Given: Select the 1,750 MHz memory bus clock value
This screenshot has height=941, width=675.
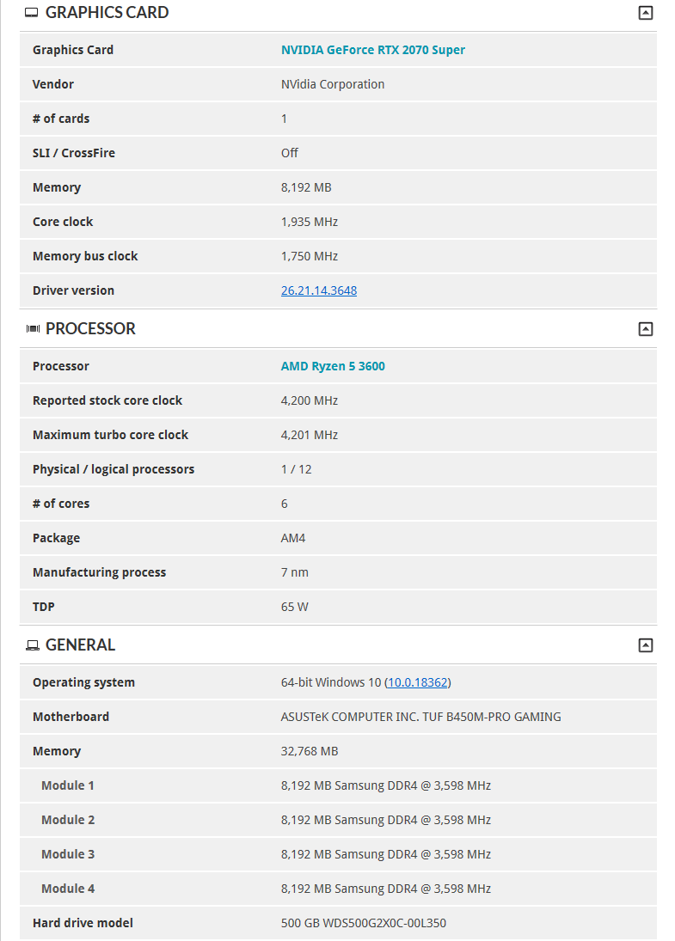Looking at the screenshot, I should (x=310, y=256).
